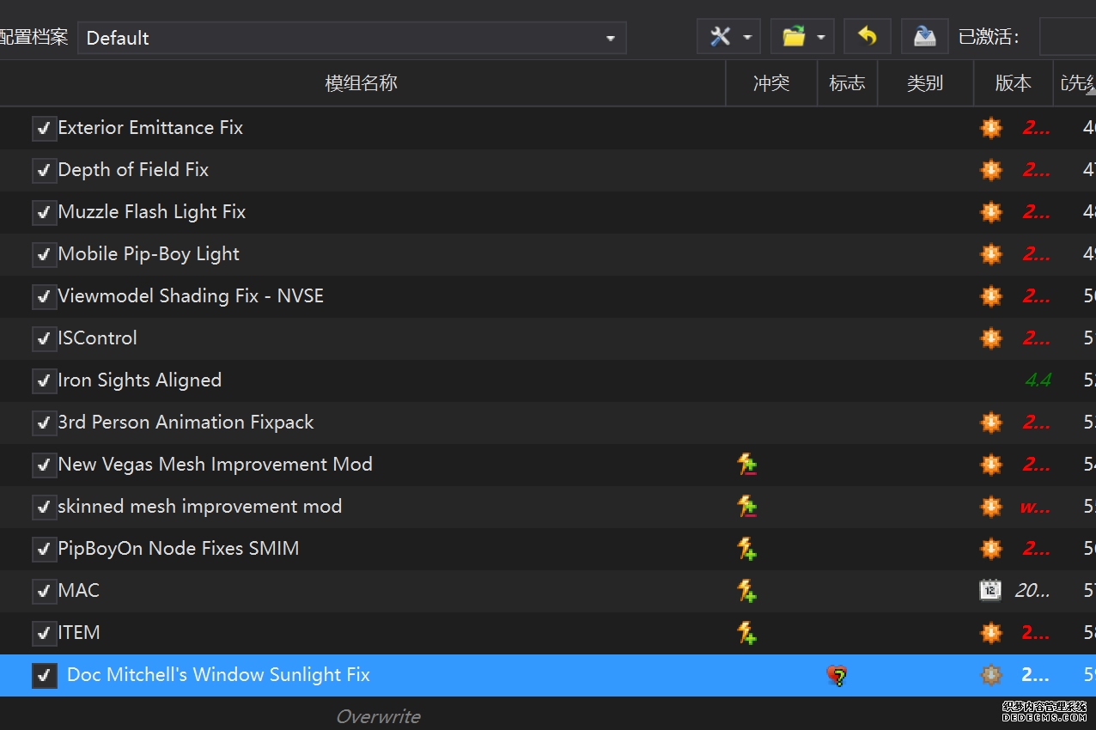Click the 已激活 counter field
1096x730 pixels.
coord(1067,37)
